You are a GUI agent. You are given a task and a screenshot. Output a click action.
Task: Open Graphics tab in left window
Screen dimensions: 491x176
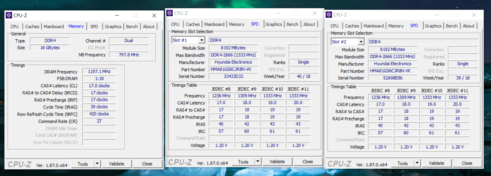pyautogui.click(x=113, y=27)
